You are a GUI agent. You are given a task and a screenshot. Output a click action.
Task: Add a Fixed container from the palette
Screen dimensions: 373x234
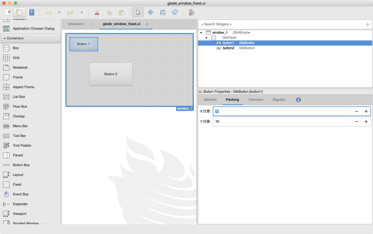coord(17,184)
